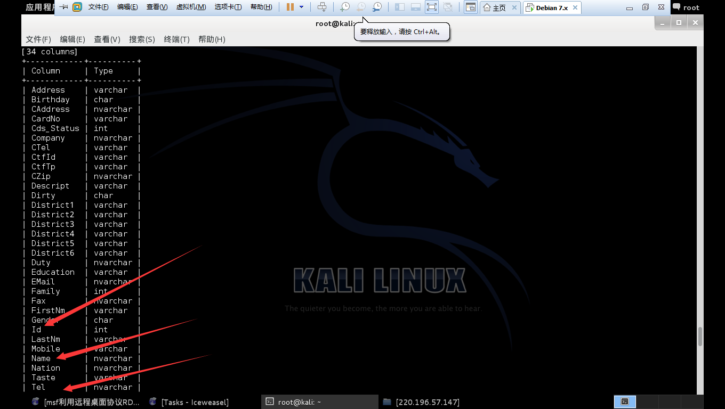This screenshot has height=409, width=725.
Task: Click the Descript column row text
Action: point(50,186)
